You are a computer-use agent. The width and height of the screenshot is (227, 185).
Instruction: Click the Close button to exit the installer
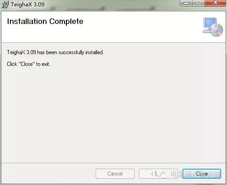(202, 174)
